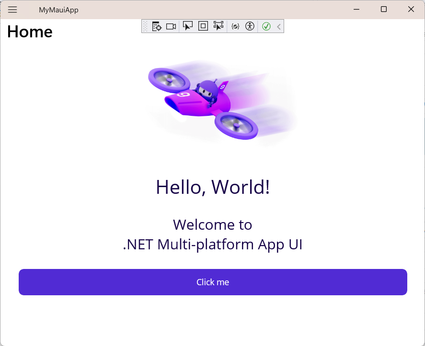Toggle the layout adorners overlay on
425x346 pixels.
(x=203, y=26)
